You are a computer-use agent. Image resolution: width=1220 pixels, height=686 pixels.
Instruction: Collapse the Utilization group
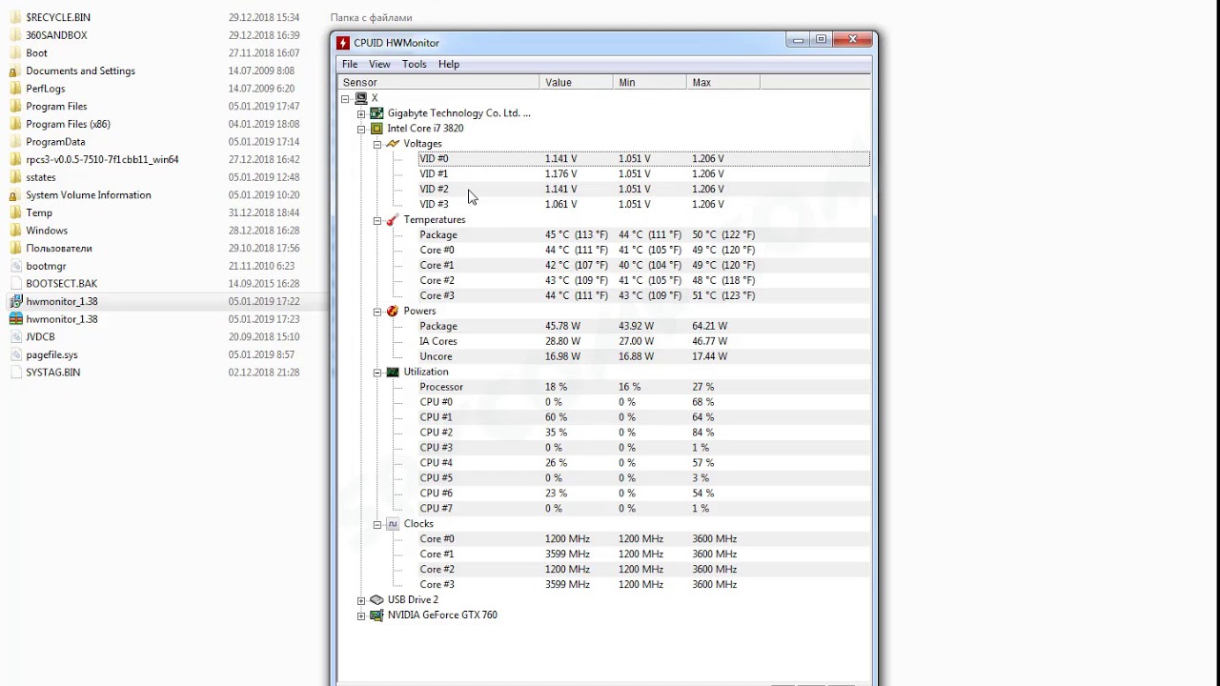(x=377, y=373)
